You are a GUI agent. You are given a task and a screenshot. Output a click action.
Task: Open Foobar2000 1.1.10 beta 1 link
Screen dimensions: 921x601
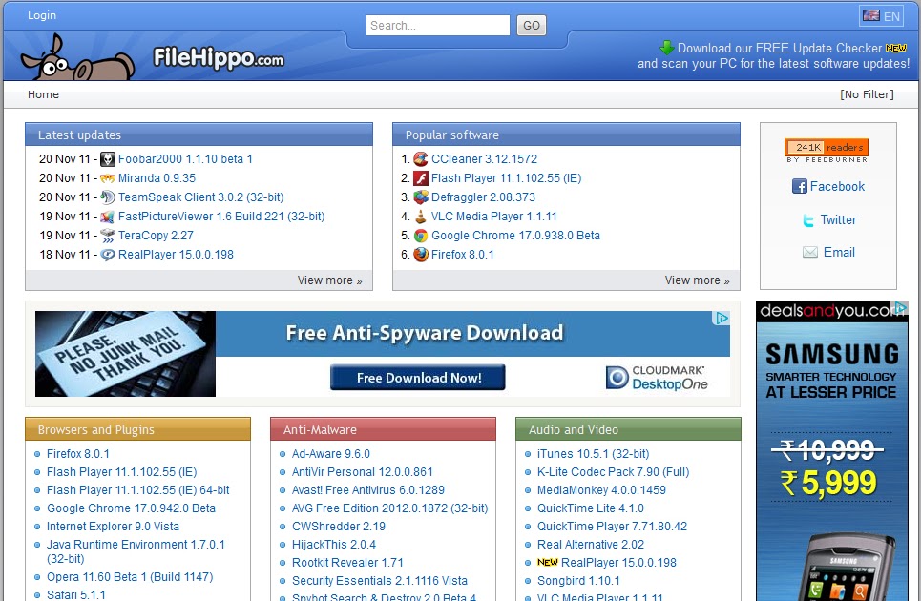click(x=185, y=159)
